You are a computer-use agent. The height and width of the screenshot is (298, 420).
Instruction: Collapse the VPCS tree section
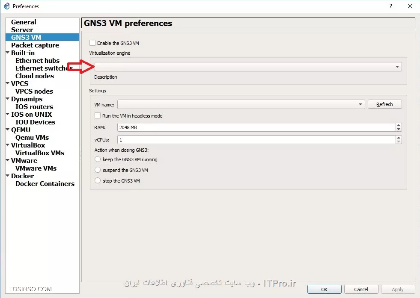[x=8, y=83]
